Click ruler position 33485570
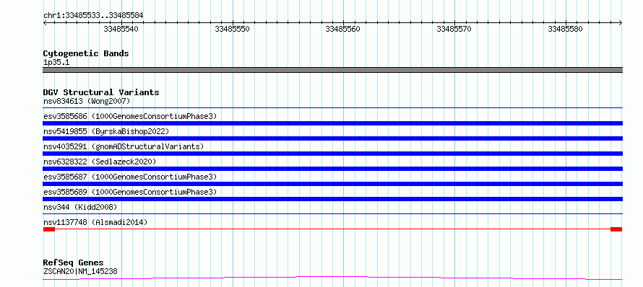643x287 pixels. coord(454,29)
